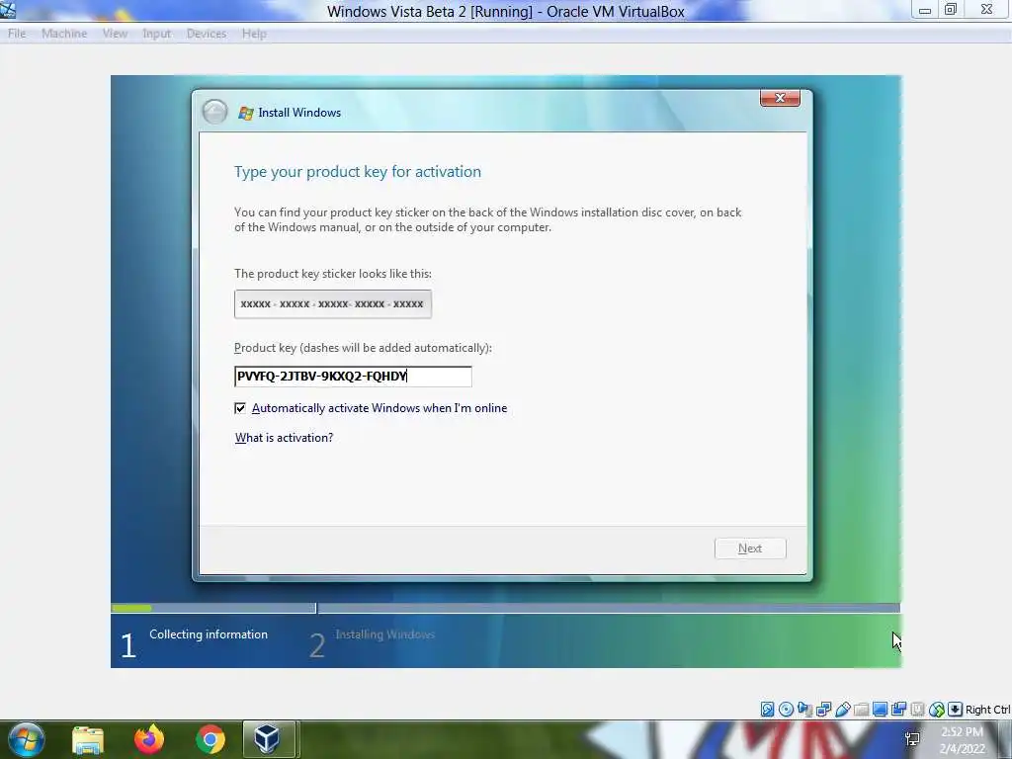Open the Input menu
The height and width of the screenshot is (759, 1012).
click(157, 34)
